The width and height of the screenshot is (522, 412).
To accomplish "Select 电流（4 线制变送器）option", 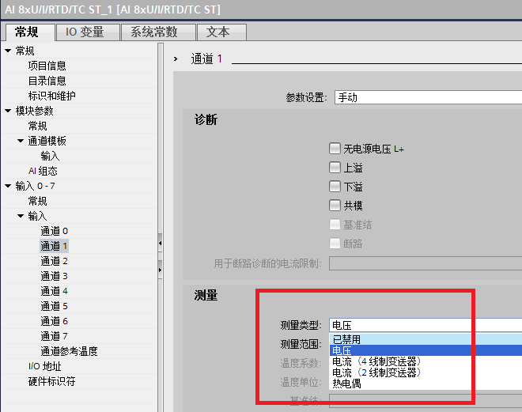I will 376,361.
